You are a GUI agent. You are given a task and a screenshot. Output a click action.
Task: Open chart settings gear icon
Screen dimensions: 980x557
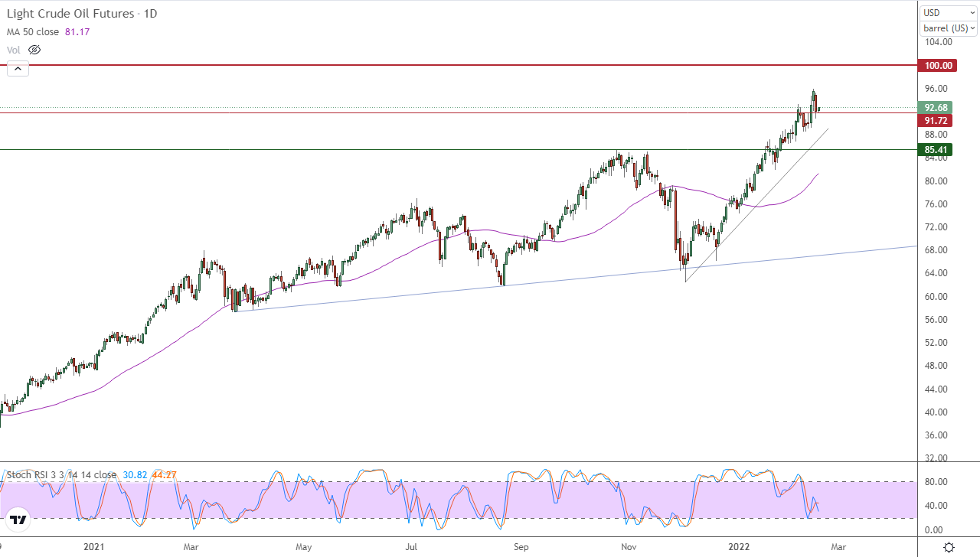click(x=949, y=547)
